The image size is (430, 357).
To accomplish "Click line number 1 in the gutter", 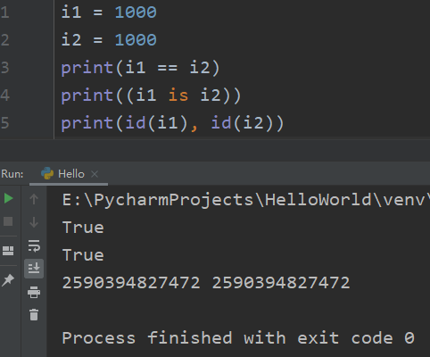I will [x=4, y=12].
